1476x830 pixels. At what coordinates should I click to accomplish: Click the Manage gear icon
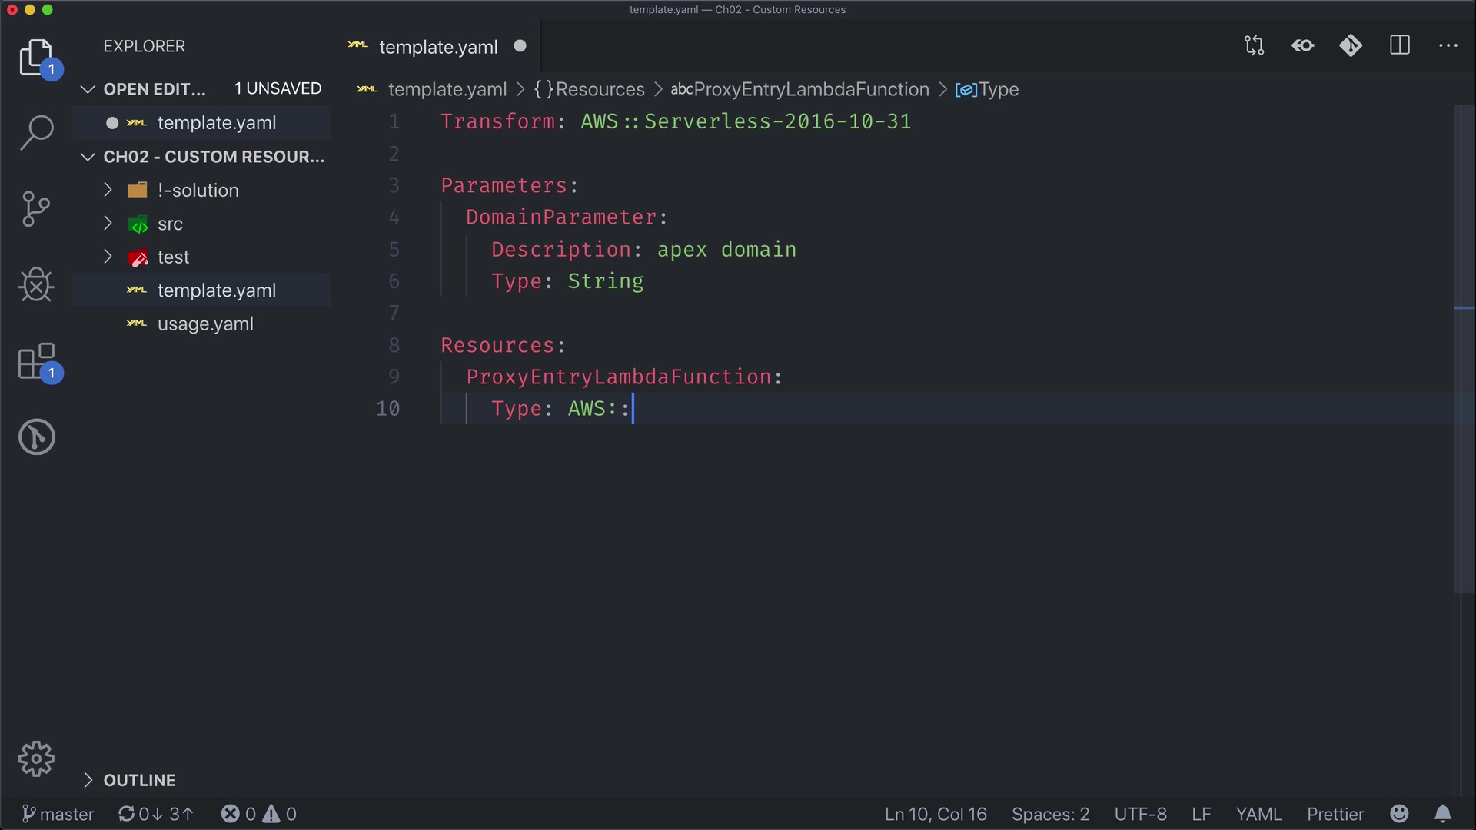(36, 759)
